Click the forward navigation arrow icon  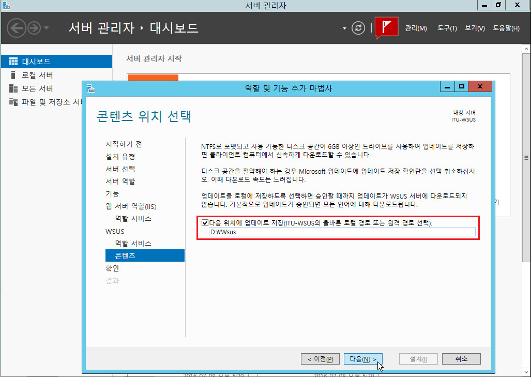tap(35, 27)
